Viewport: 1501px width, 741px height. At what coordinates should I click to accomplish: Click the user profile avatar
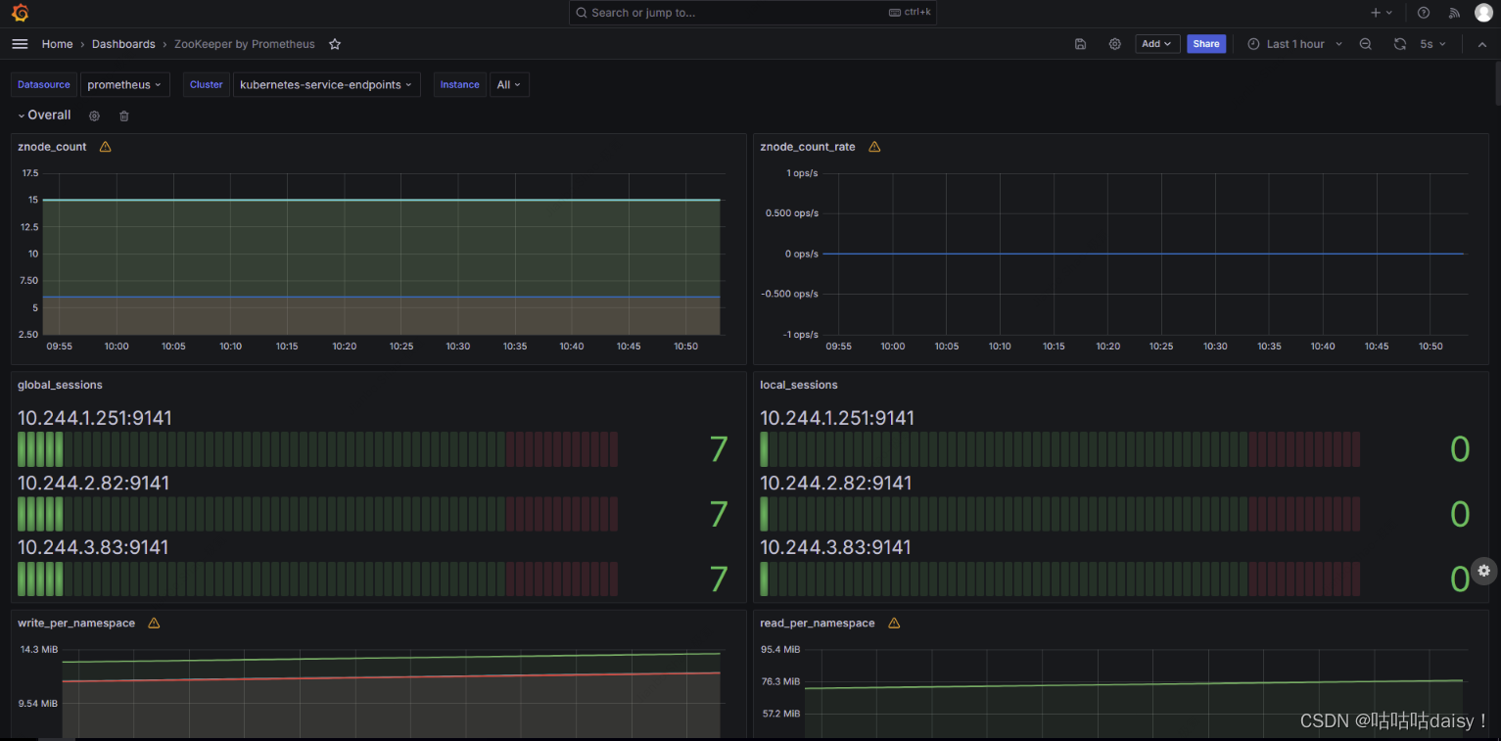[x=1483, y=13]
